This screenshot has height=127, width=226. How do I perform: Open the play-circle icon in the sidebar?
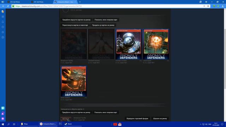[x=3, y=37]
